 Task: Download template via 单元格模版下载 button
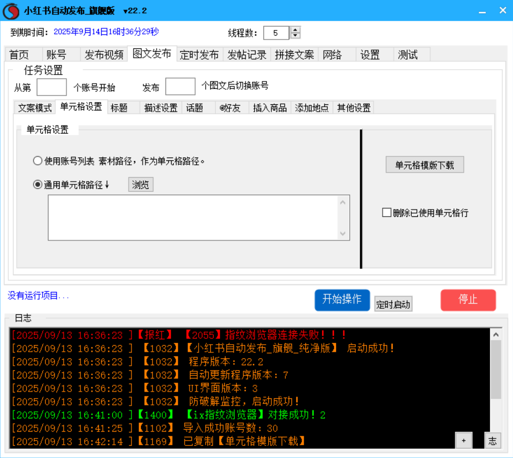[x=425, y=164]
